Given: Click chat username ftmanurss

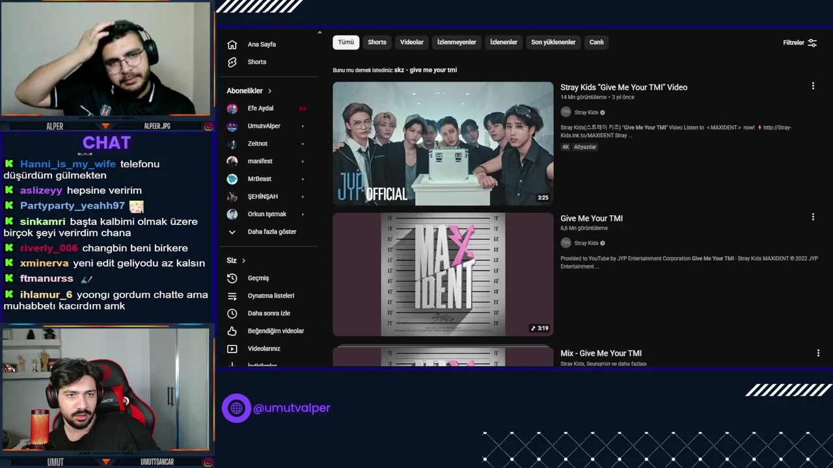Looking at the screenshot, I should [x=46, y=278].
